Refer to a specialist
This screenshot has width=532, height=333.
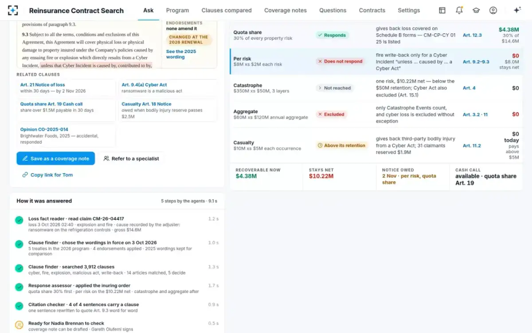coord(131,159)
